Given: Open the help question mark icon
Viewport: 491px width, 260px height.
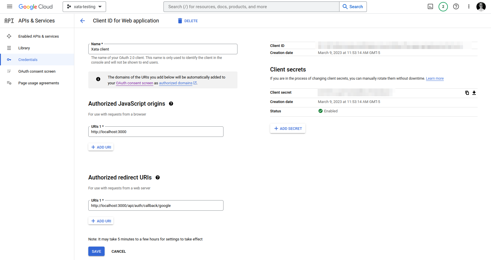Looking at the screenshot, I should (456, 7).
